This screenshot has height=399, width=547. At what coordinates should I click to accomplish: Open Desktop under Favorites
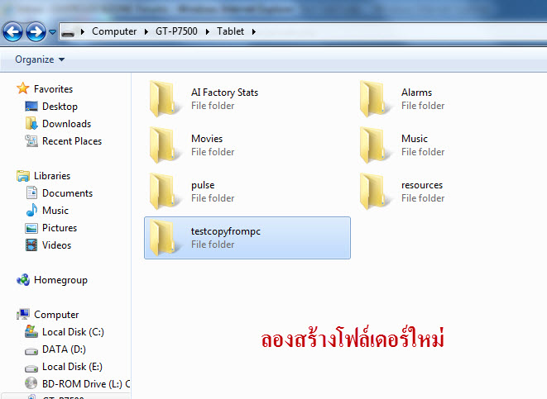click(60, 107)
